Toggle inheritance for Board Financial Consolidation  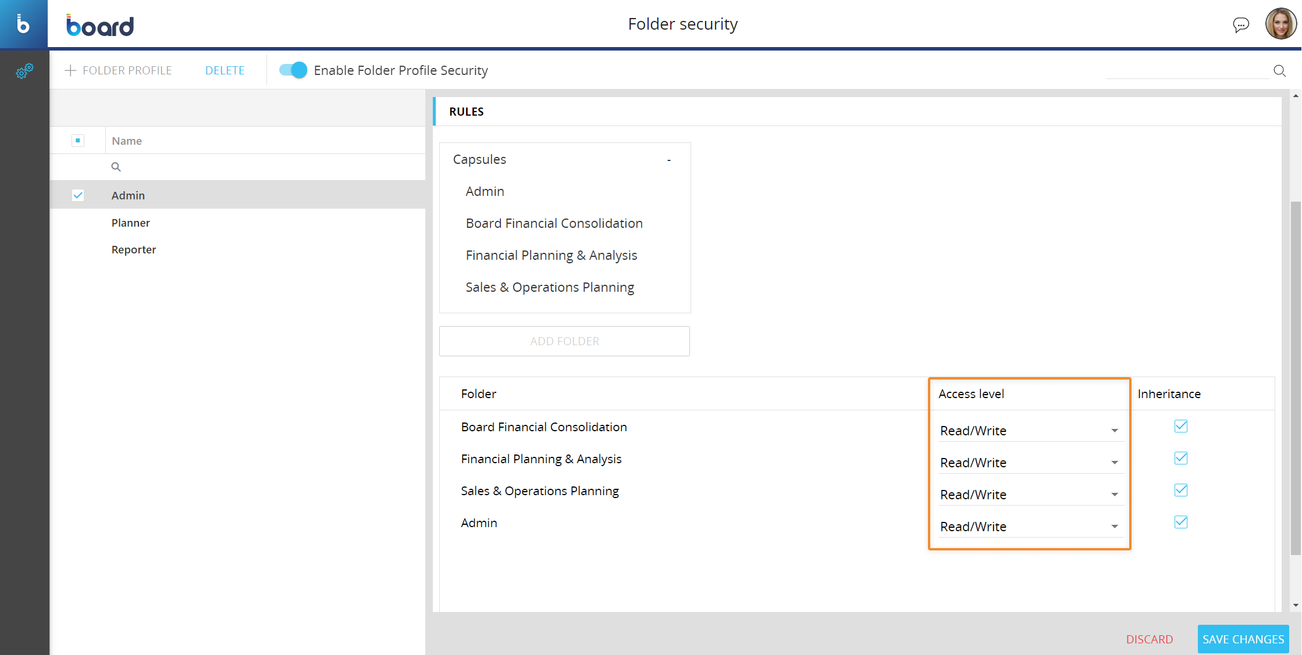1180,426
